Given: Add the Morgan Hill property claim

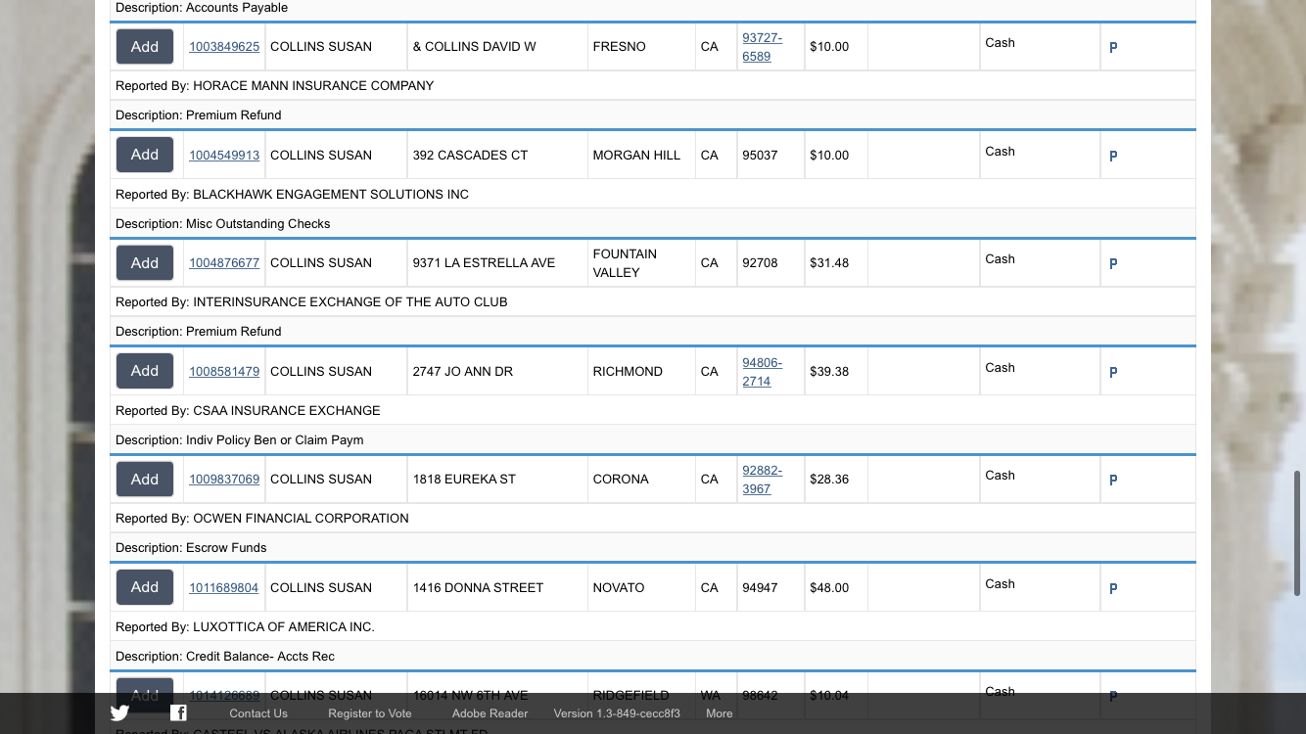Looking at the screenshot, I should tap(145, 155).
